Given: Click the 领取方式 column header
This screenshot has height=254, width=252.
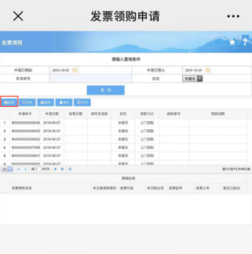Looking at the screenshot, I should tap(147, 114).
